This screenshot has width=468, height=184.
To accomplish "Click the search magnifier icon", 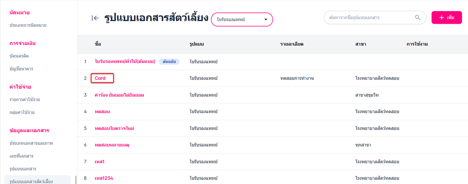I will [418, 17].
